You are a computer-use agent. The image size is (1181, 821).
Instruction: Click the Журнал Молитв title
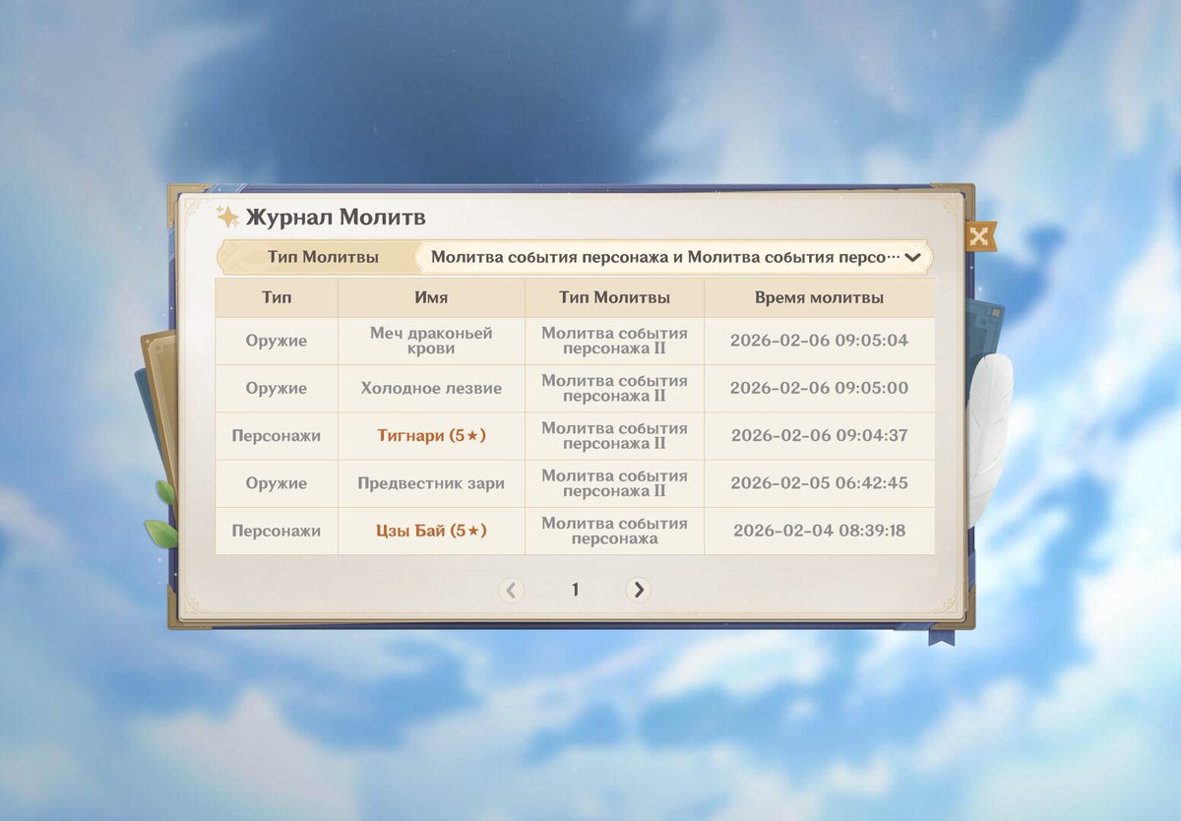(336, 218)
